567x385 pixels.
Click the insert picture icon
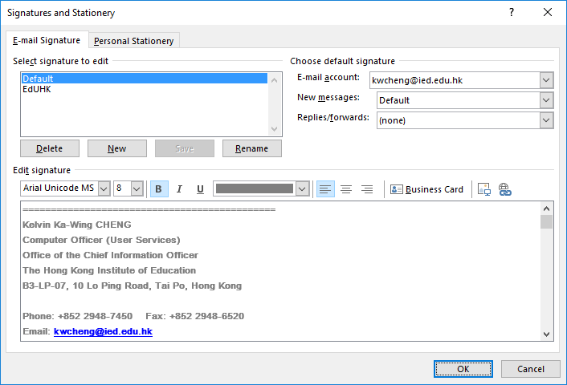484,189
